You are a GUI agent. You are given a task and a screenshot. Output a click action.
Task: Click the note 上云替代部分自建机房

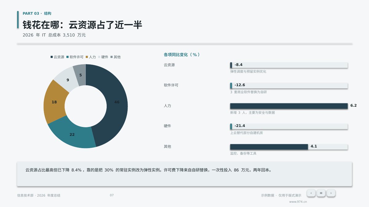[247, 133]
